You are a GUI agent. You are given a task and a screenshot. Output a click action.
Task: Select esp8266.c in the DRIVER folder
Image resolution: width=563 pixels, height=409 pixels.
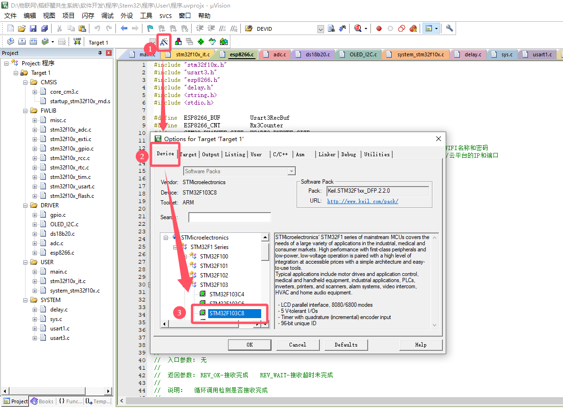click(x=62, y=253)
